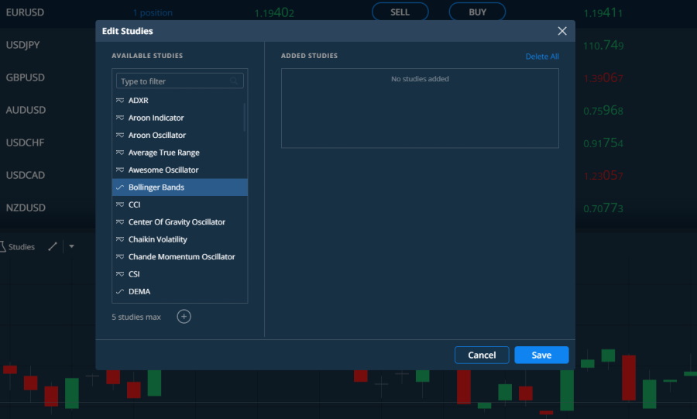Select highlighted Bollinger Bands study
The height and width of the screenshot is (419, 697).
(180, 187)
